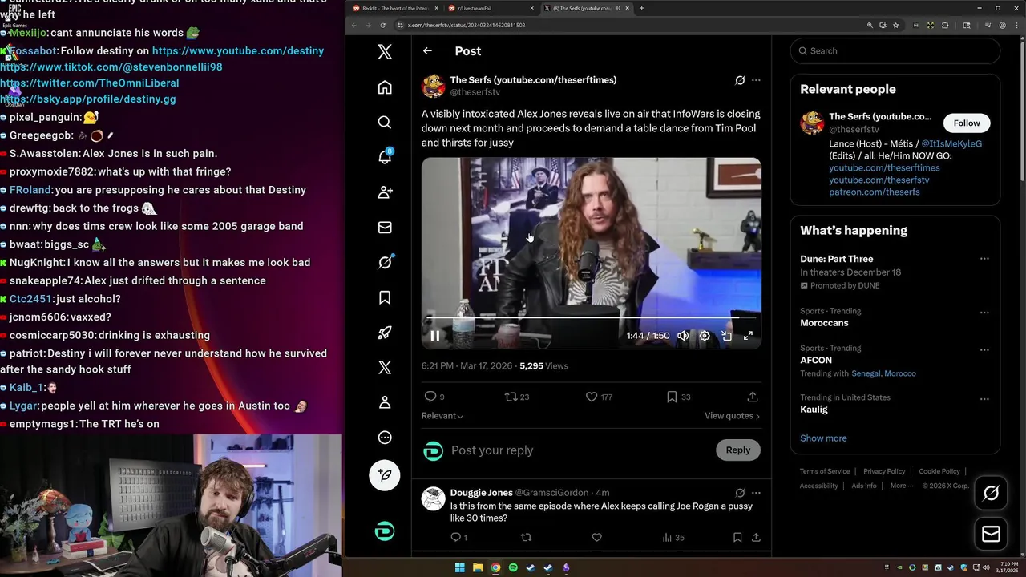Open Profile person icon in X sidebar
This screenshot has height=577, width=1026.
[x=385, y=402]
